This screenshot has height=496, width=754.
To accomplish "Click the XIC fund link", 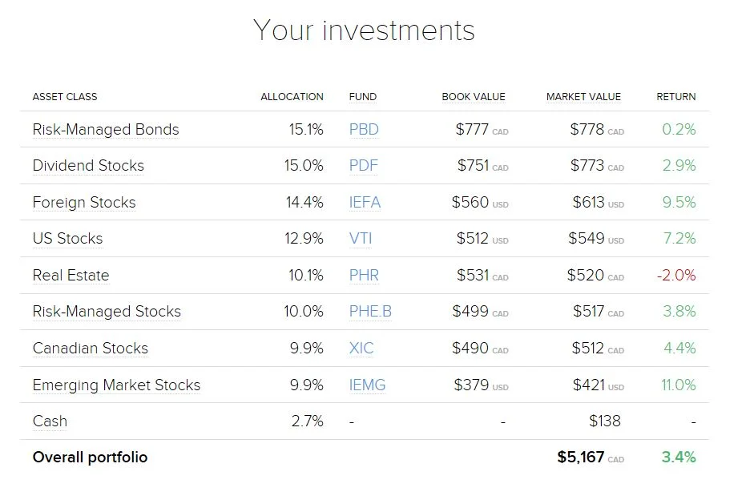I will [x=361, y=348].
